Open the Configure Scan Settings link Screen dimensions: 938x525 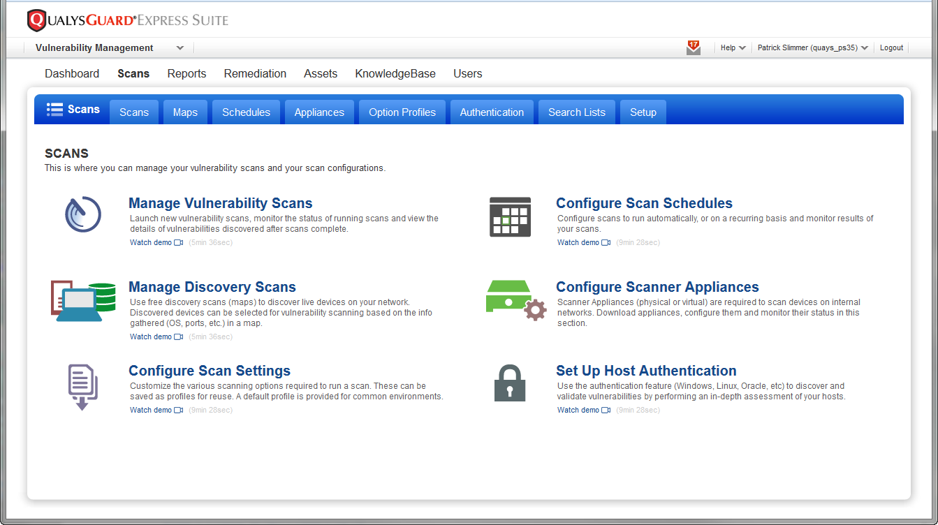click(210, 371)
